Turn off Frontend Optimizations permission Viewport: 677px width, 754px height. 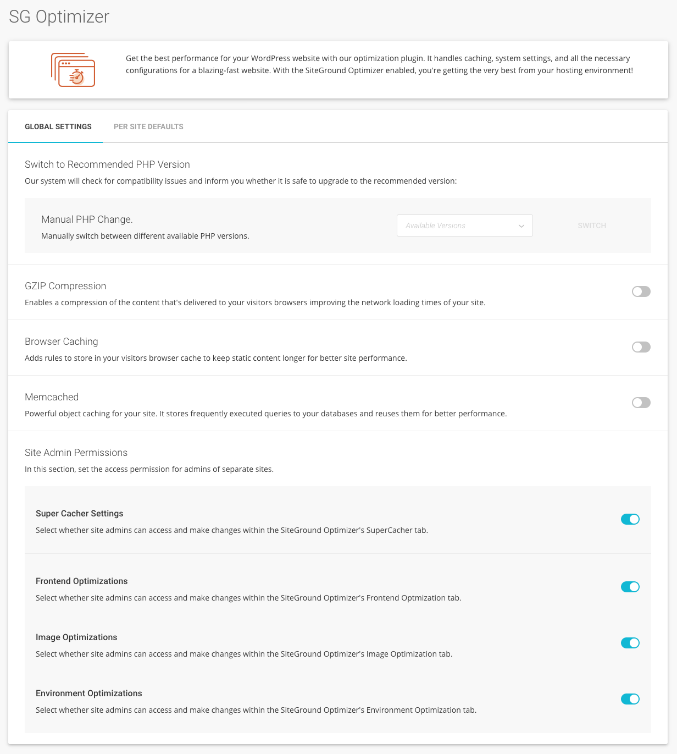click(x=630, y=587)
